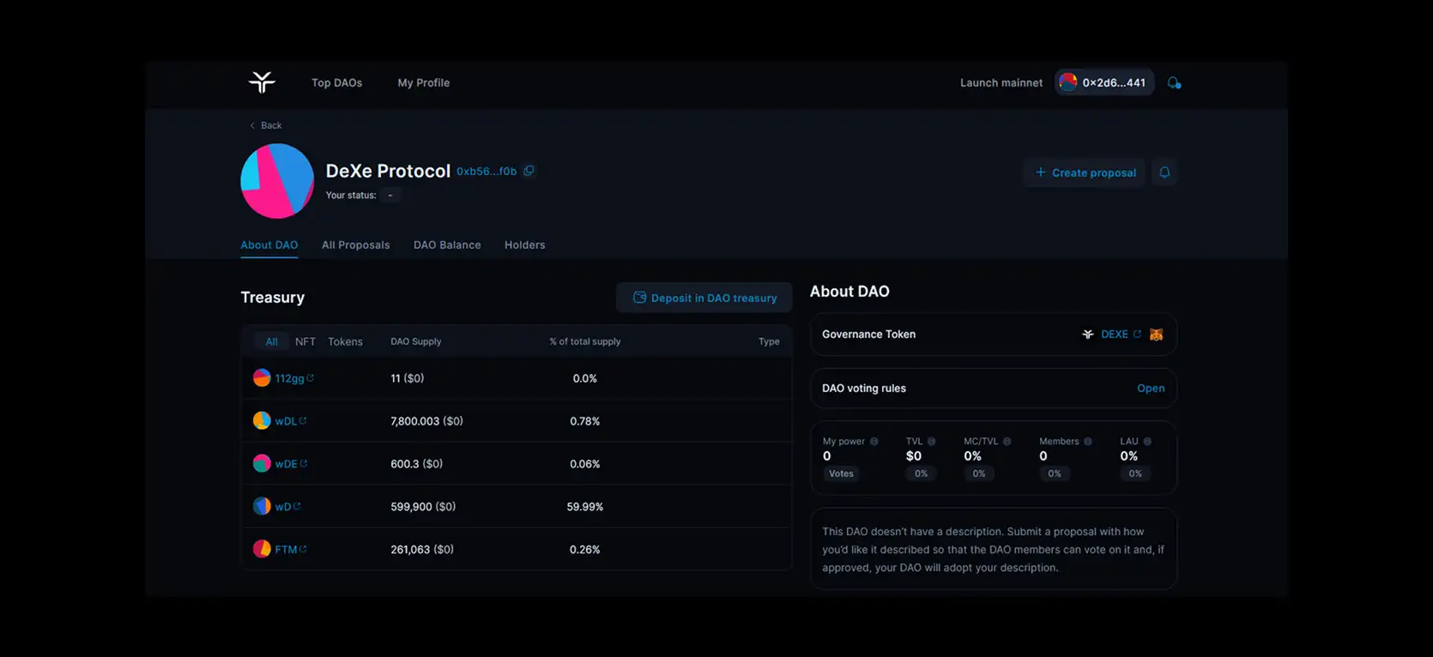Open external link icon next to DEXE
Viewport: 1433px width, 657px height.
[1137, 335]
